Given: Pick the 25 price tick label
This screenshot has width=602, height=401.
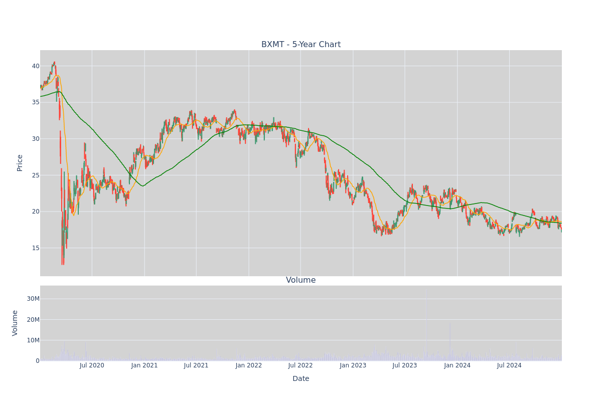Looking at the screenshot, I should click(x=36, y=175).
